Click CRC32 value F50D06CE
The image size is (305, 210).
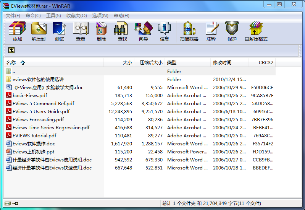262,88
